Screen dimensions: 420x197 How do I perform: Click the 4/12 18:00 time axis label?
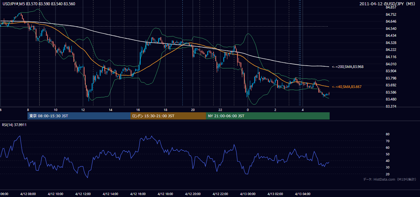click(x=165, y=194)
